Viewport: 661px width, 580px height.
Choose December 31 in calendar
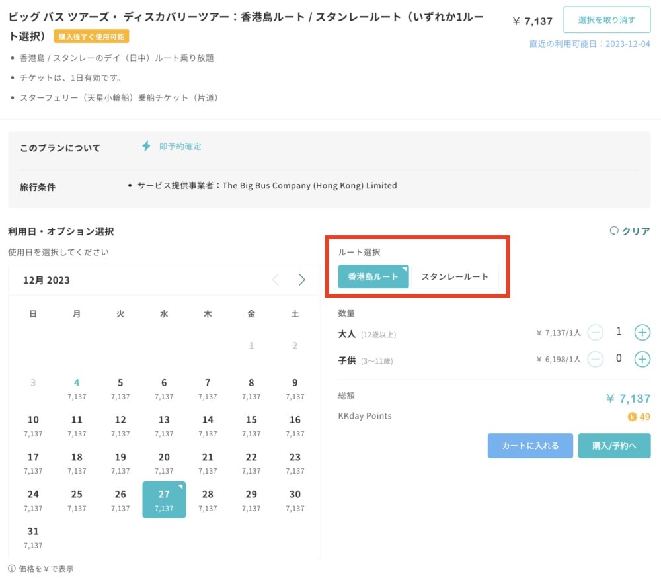pyautogui.click(x=33, y=537)
